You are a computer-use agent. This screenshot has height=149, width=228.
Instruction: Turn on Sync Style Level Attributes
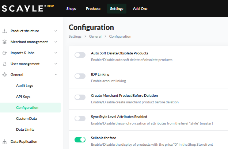(80, 119)
